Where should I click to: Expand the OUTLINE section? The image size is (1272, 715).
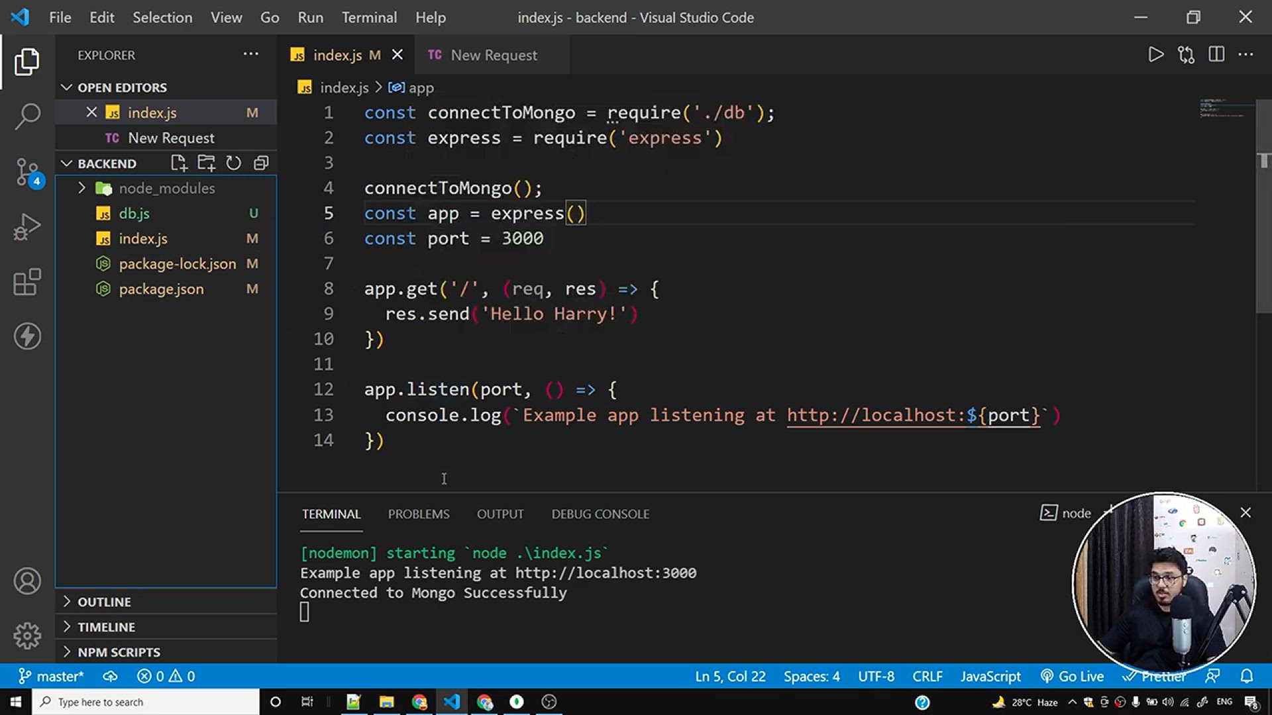[x=166, y=602]
